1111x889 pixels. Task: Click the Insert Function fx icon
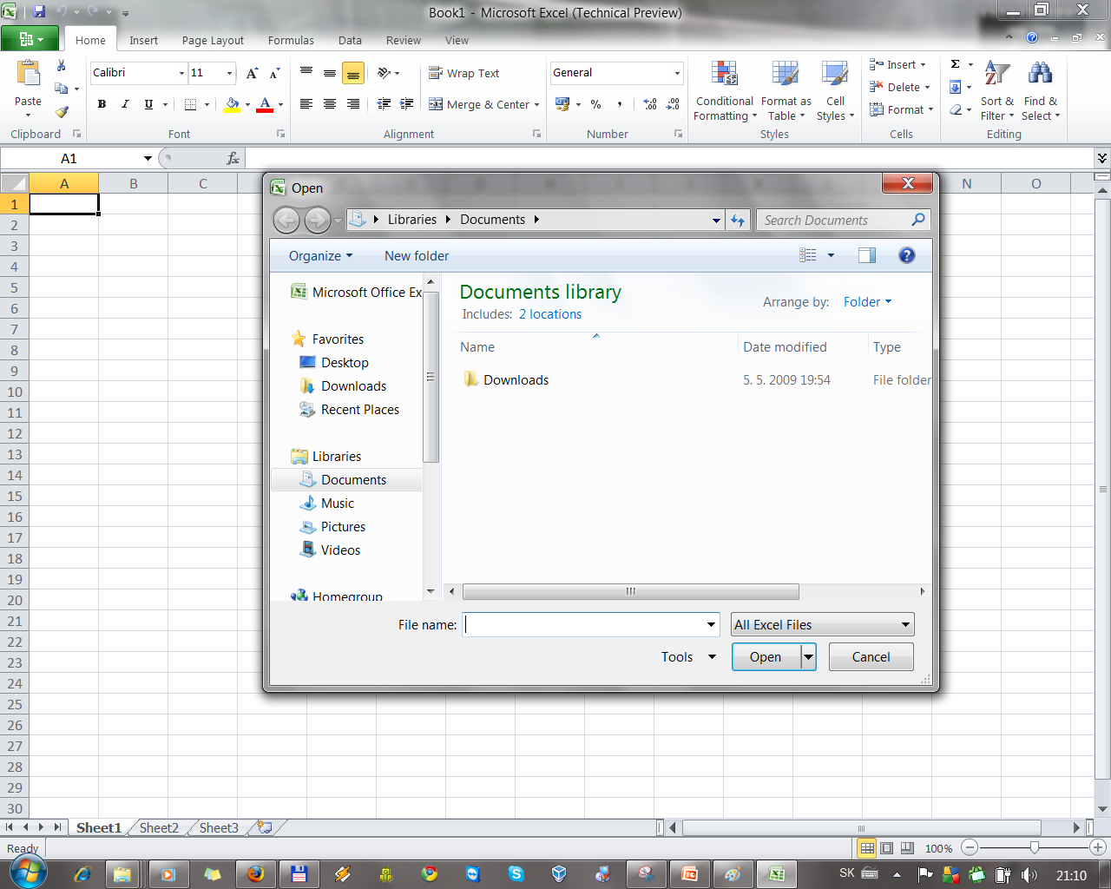(x=233, y=158)
